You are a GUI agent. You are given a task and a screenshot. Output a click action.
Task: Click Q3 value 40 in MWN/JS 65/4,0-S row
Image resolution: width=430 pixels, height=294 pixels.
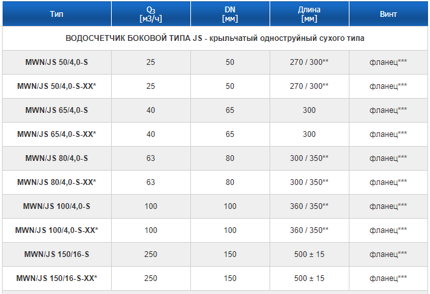pos(151,110)
